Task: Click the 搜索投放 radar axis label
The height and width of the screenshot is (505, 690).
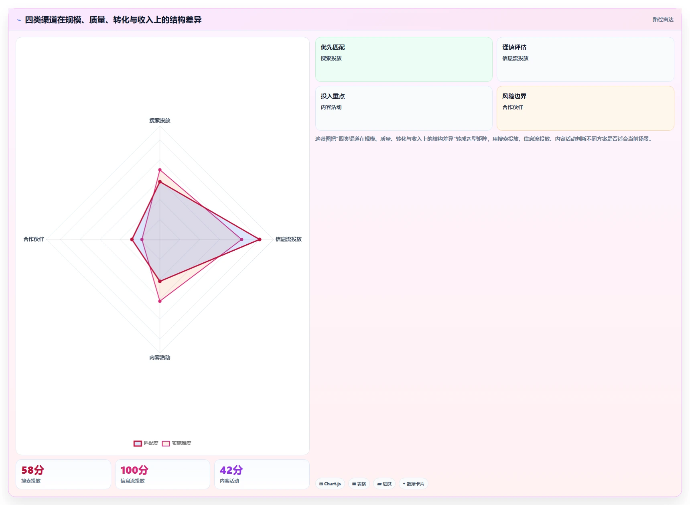Action: tap(160, 120)
